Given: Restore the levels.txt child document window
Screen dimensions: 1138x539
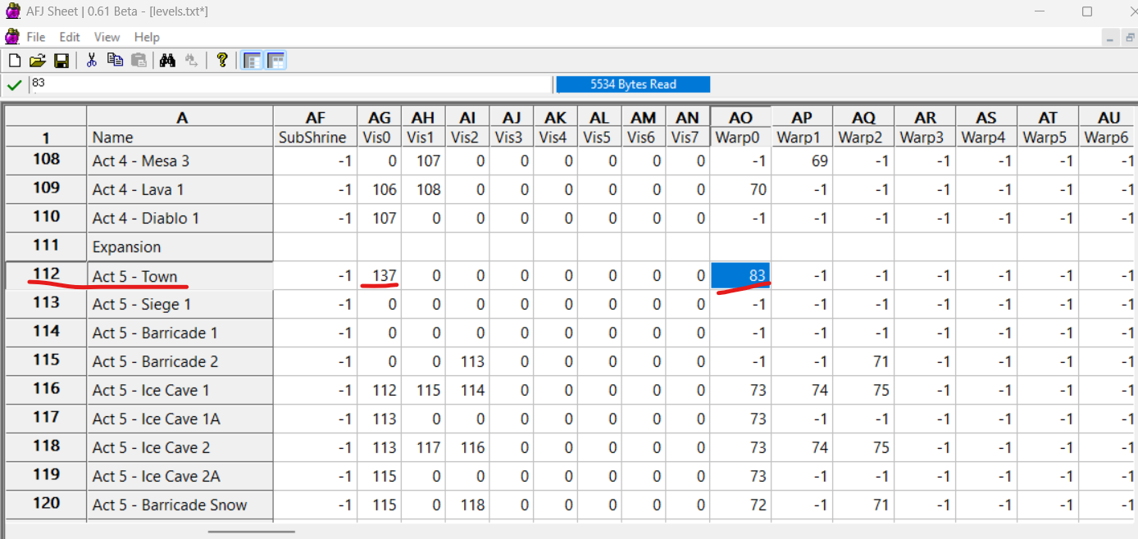Looking at the screenshot, I should coord(1130,38).
